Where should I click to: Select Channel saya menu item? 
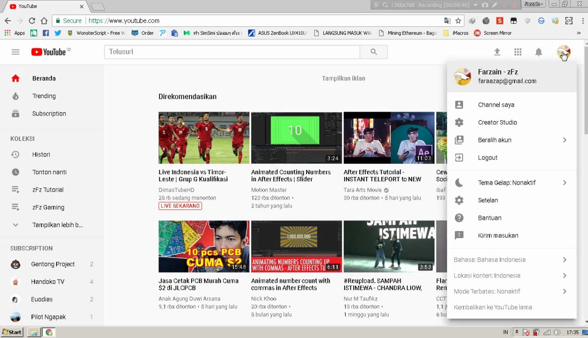coord(496,105)
